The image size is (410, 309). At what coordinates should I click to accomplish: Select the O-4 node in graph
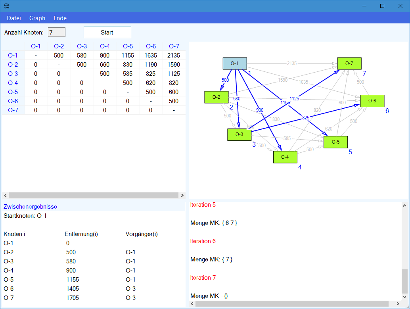pos(285,157)
